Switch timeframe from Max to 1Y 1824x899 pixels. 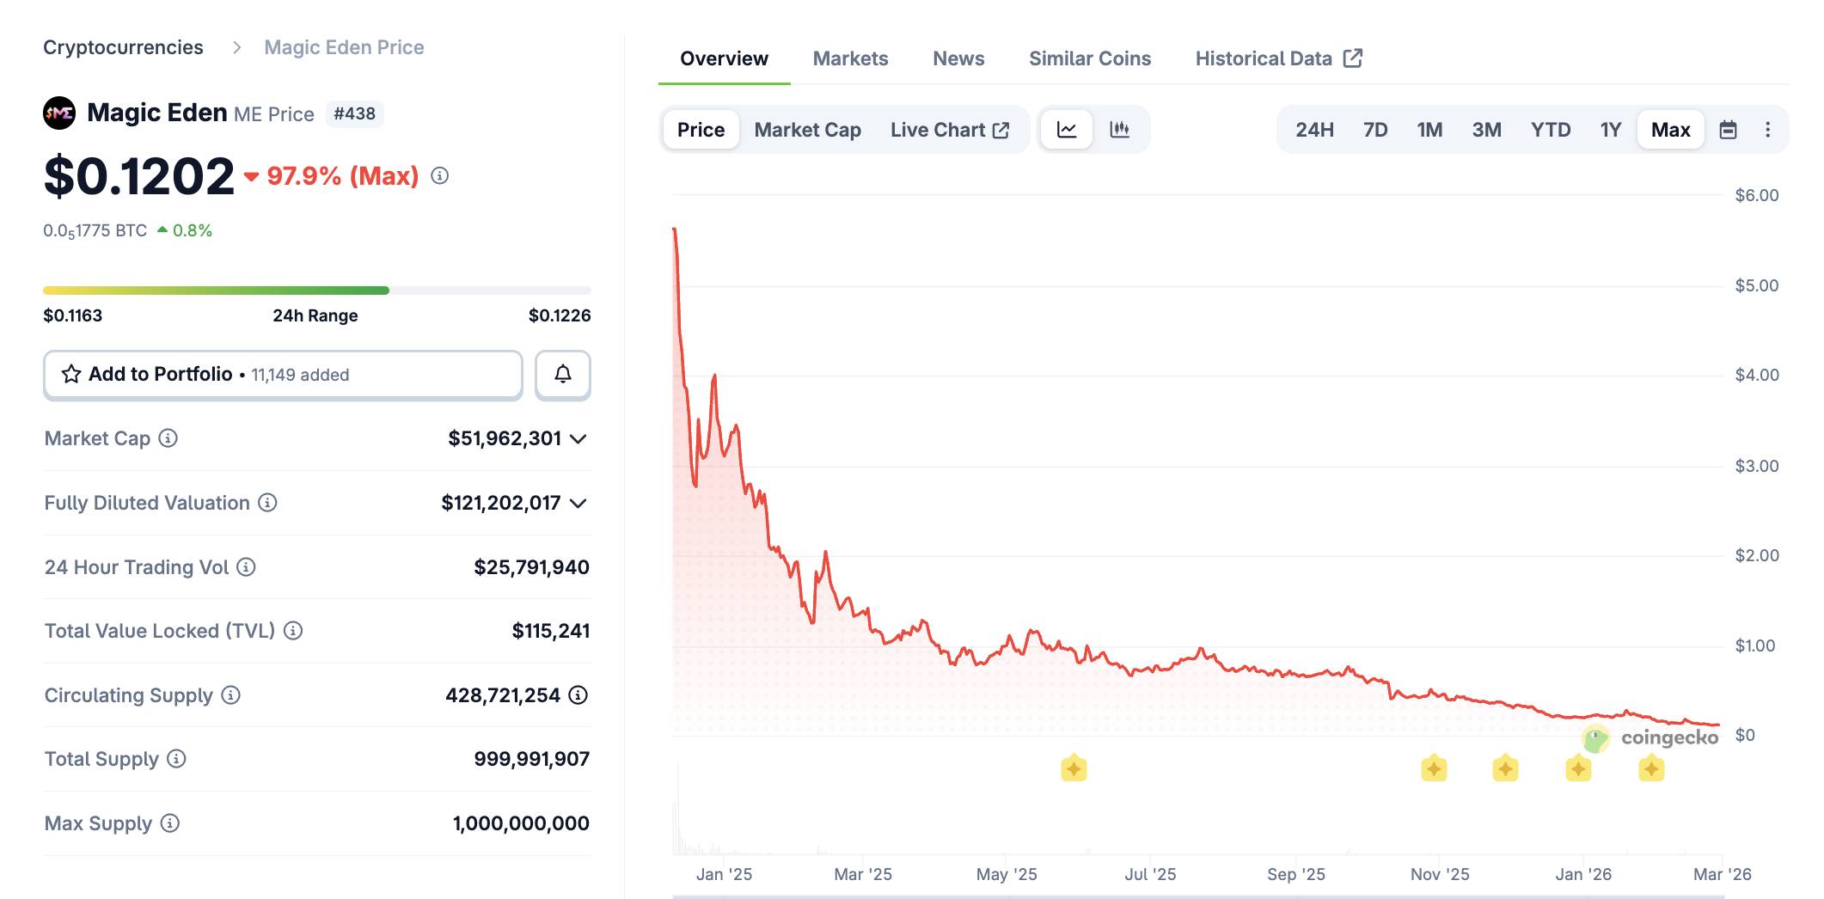pos(1611,129)
